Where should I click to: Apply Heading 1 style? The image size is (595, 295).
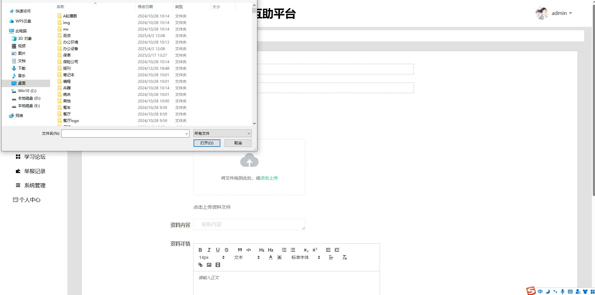(262, 250)
